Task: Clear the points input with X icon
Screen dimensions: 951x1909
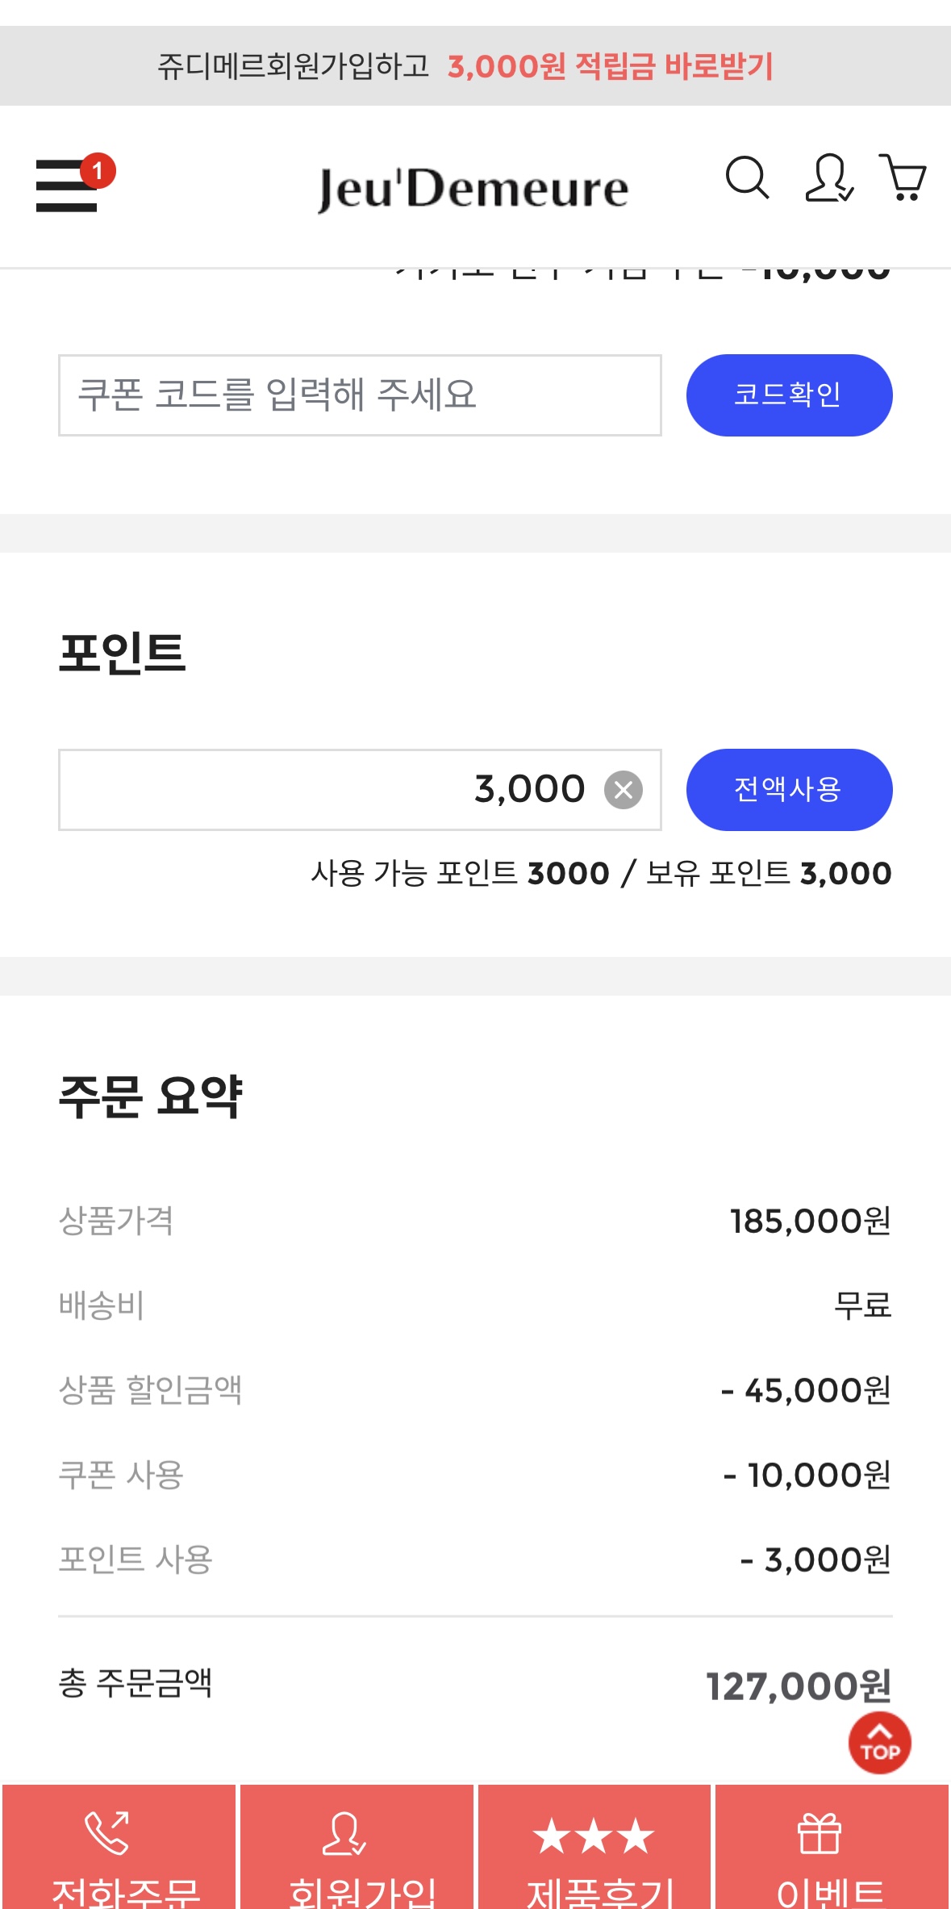Action: (x=624, y=790)
